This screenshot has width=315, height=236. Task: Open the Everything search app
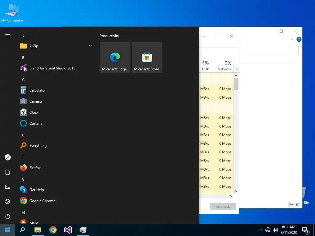(56, 145)
